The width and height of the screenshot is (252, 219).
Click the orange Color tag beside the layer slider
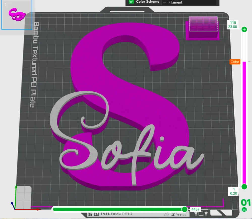click(x=235, y=62)
